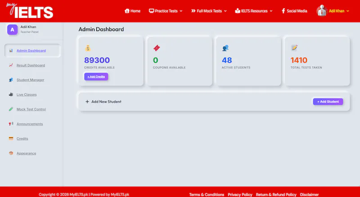The height and width of the screenshot is (197, 360).
Task: Click the red coupon ticket icon
Action: pos(157,48)
